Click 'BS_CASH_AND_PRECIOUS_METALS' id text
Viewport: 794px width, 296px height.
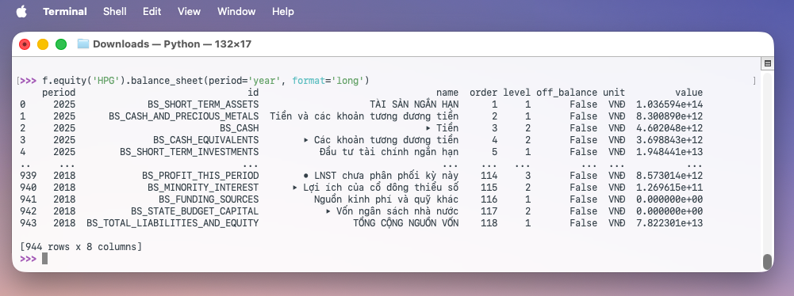[183, 116]
